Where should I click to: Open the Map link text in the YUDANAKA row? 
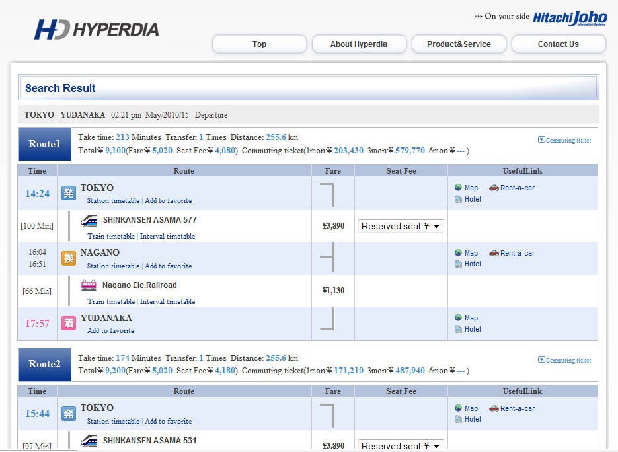coord(471,318)
